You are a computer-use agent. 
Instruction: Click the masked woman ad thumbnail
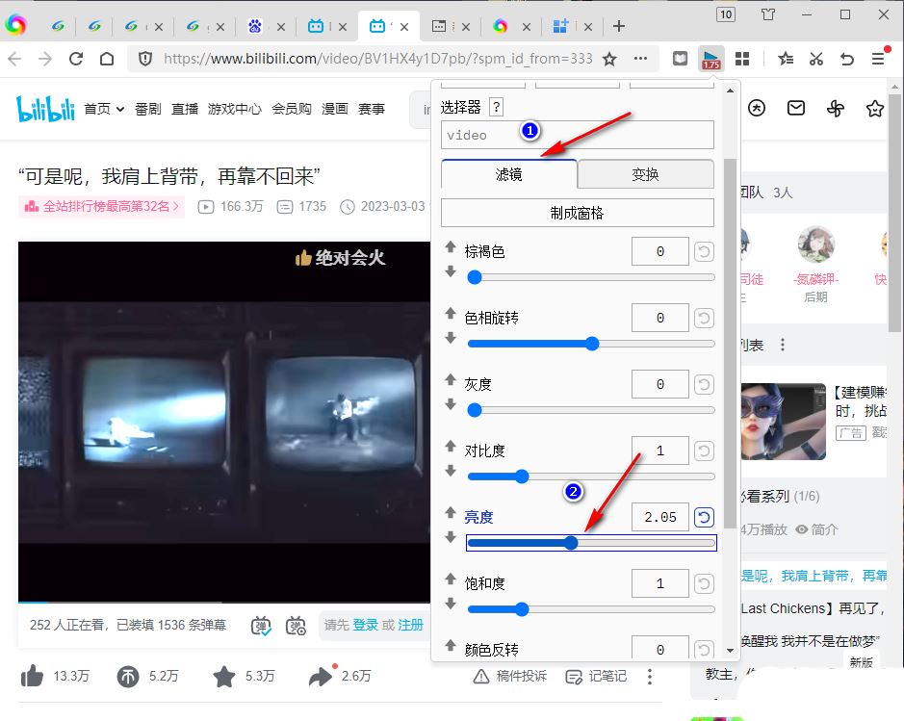coord(783,422)
